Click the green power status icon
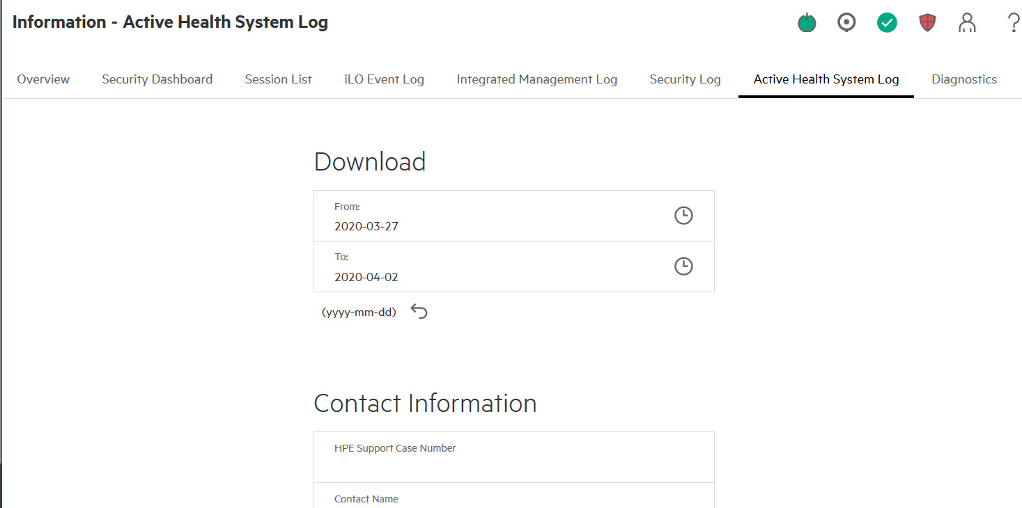Screen dimensions: 1022x508 coord(807,24)
